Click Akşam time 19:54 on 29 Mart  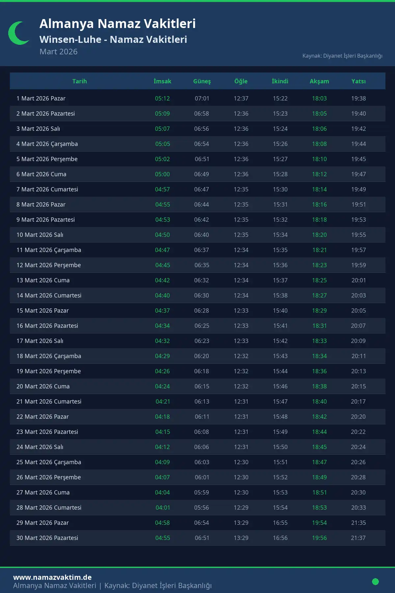pos(319,523)
